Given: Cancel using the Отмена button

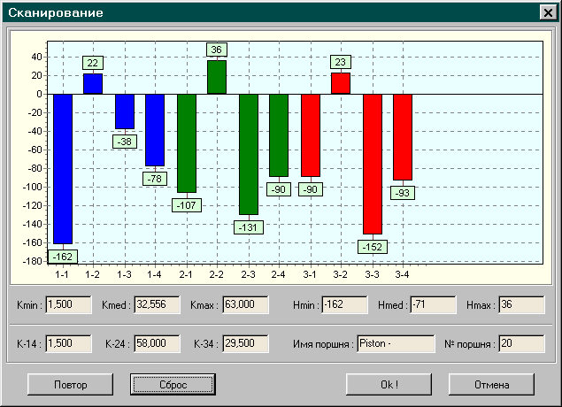Looking at the screenshot, I should point(491,385).
